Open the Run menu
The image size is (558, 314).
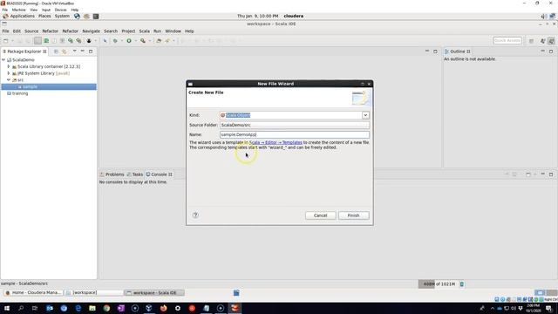[x=157, y=31]
